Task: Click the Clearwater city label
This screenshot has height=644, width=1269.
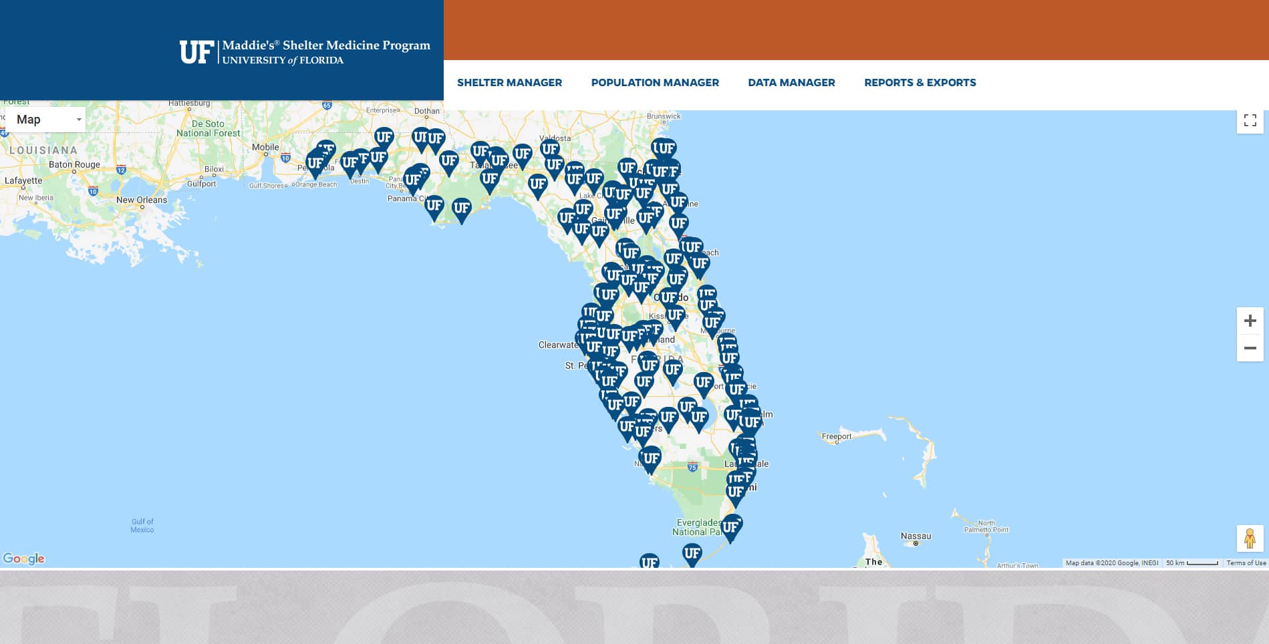Action: (558, 345)
